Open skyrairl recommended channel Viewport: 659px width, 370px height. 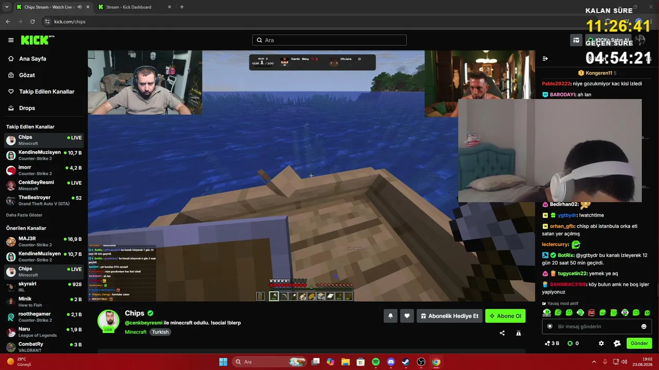(x=44, y=287)
